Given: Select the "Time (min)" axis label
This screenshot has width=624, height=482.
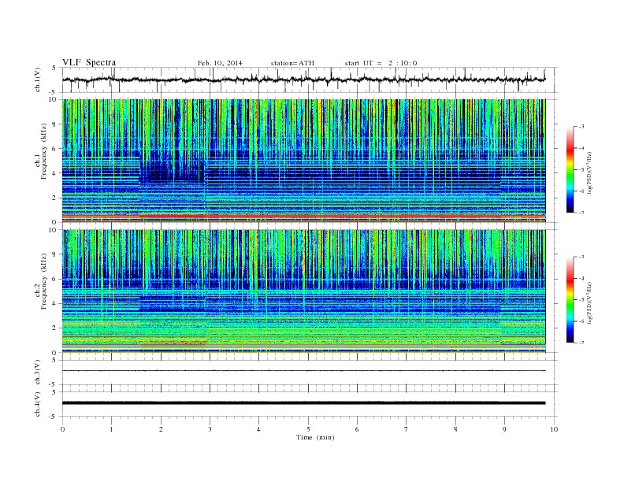Looking at the screenshot, I should (x=315, y=437).
